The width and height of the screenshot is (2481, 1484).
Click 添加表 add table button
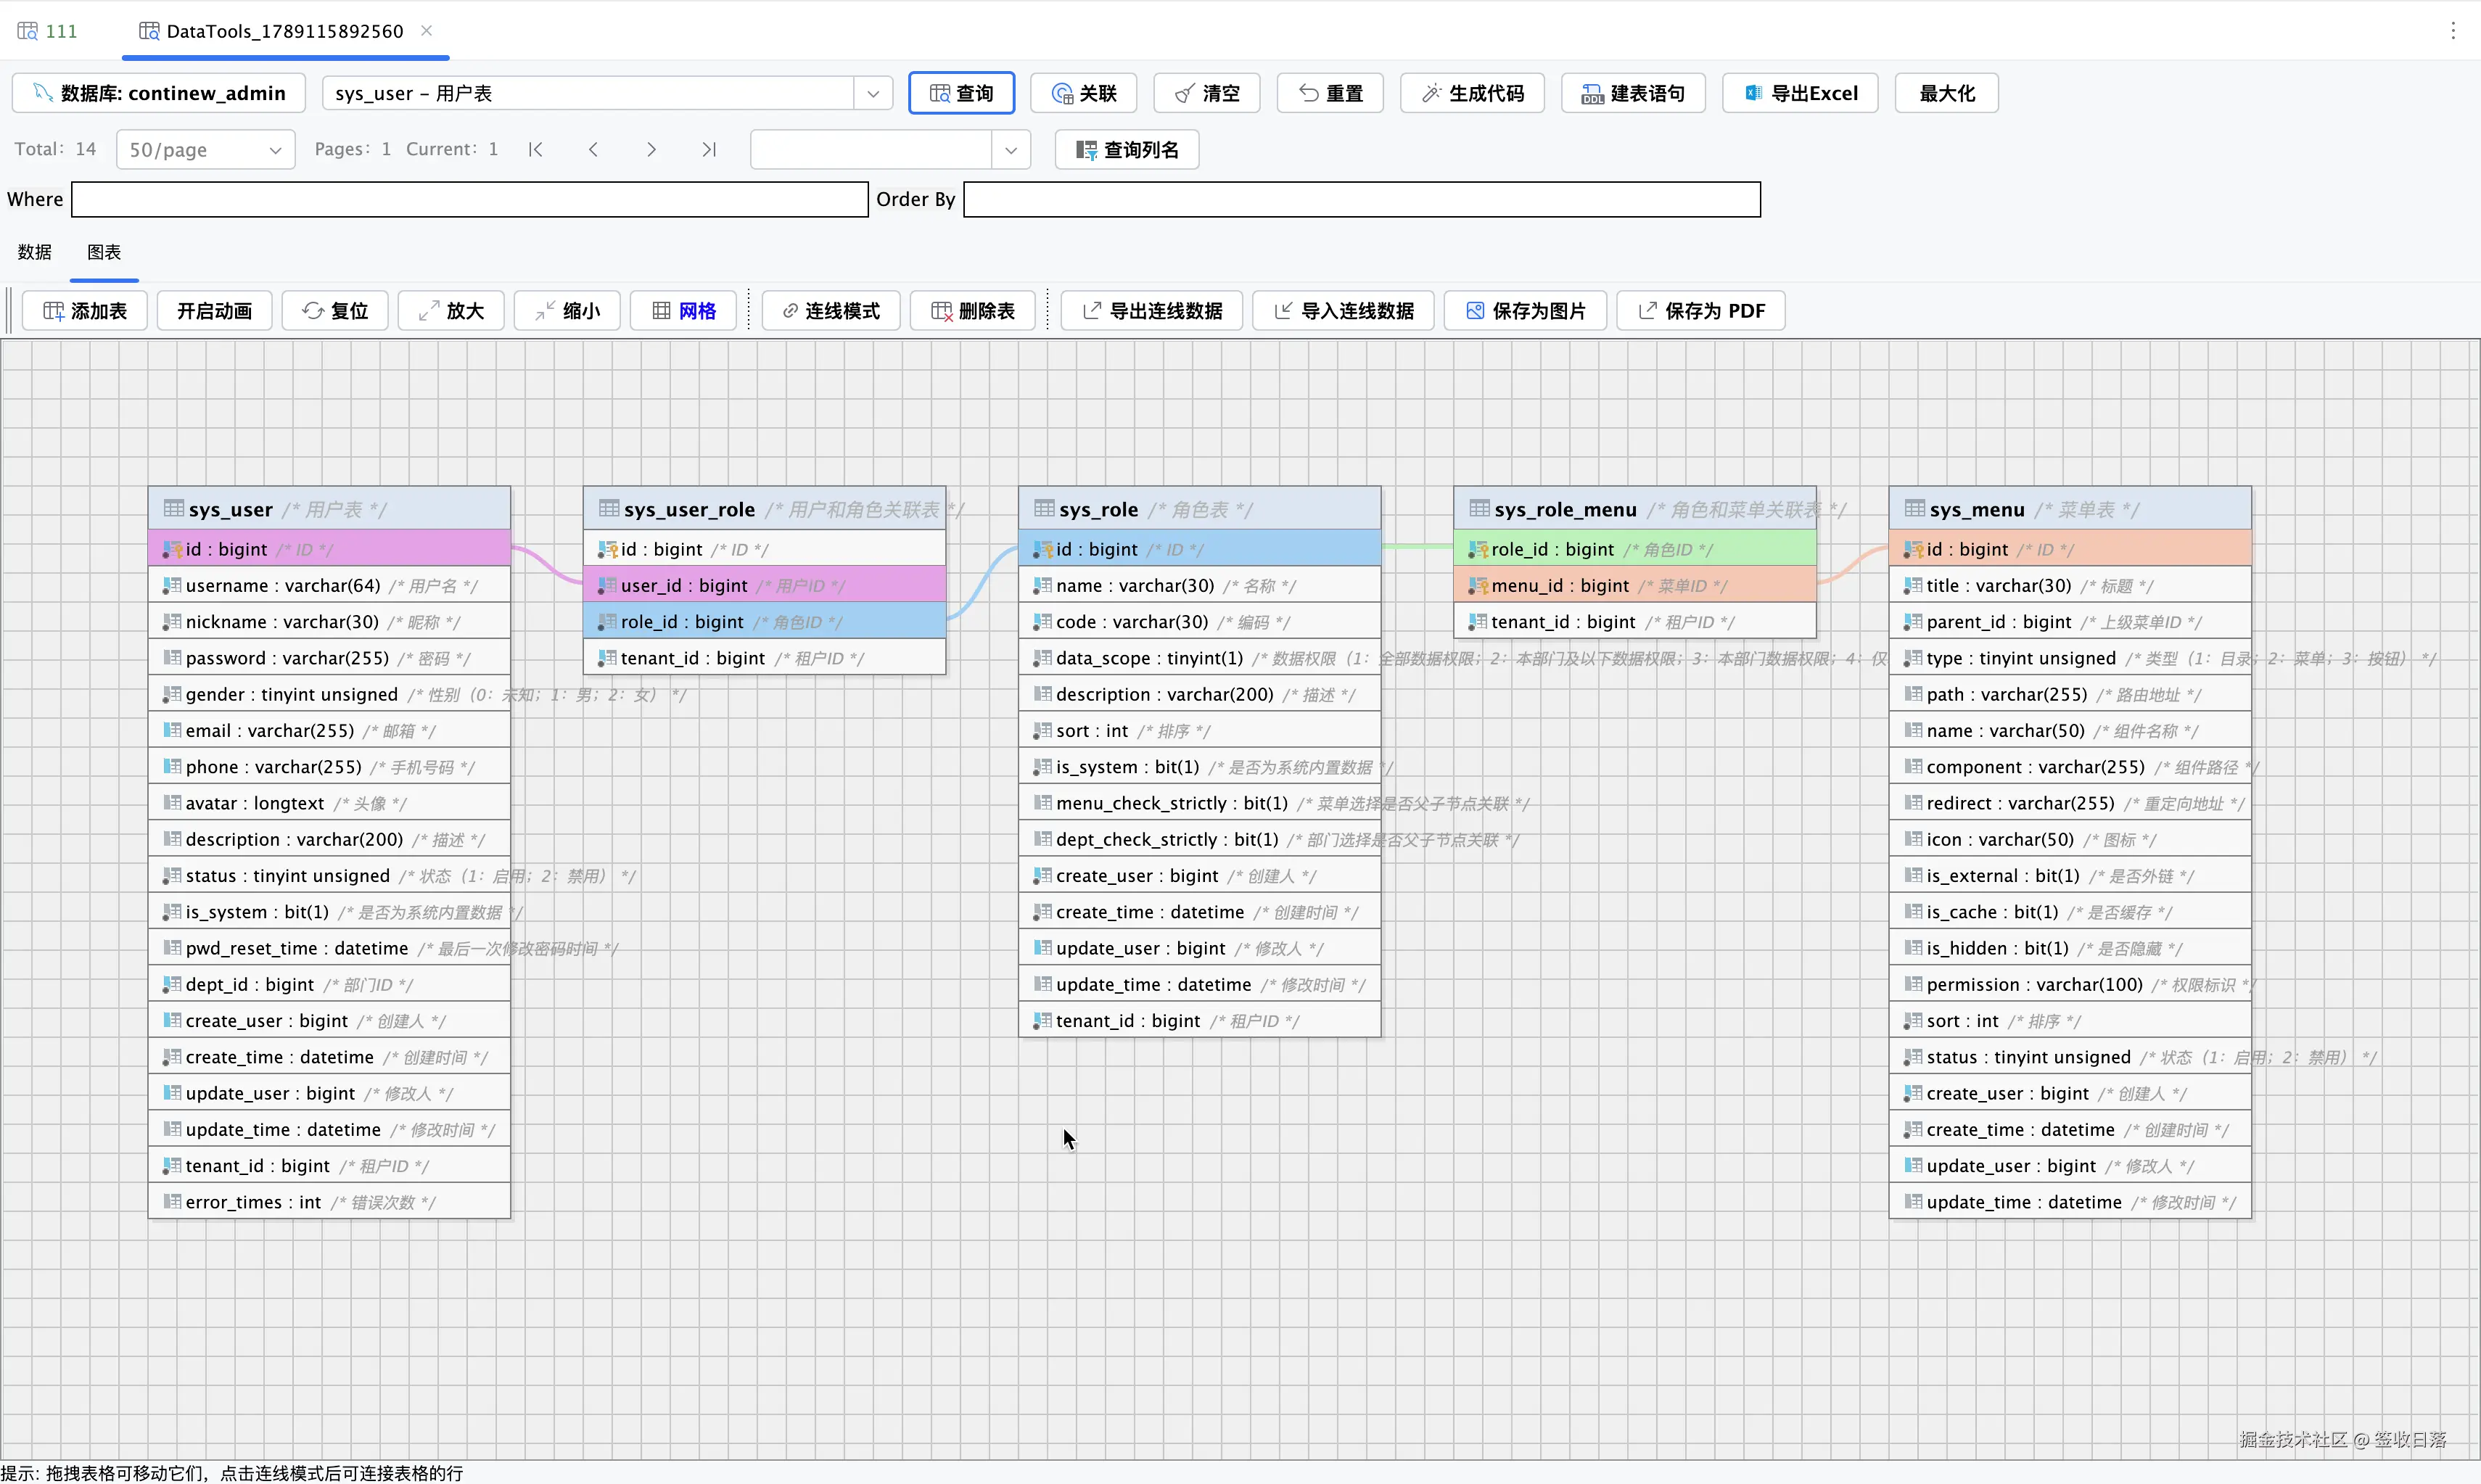pyautogui.click(x=85, y=311)
